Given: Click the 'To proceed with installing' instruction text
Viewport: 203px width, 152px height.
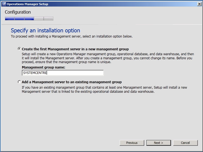Looking at the screenshot, I should [x=72, y=36].
